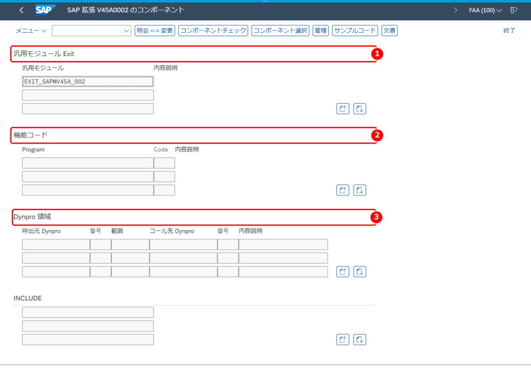Open the 文書 button

(389, 31)
